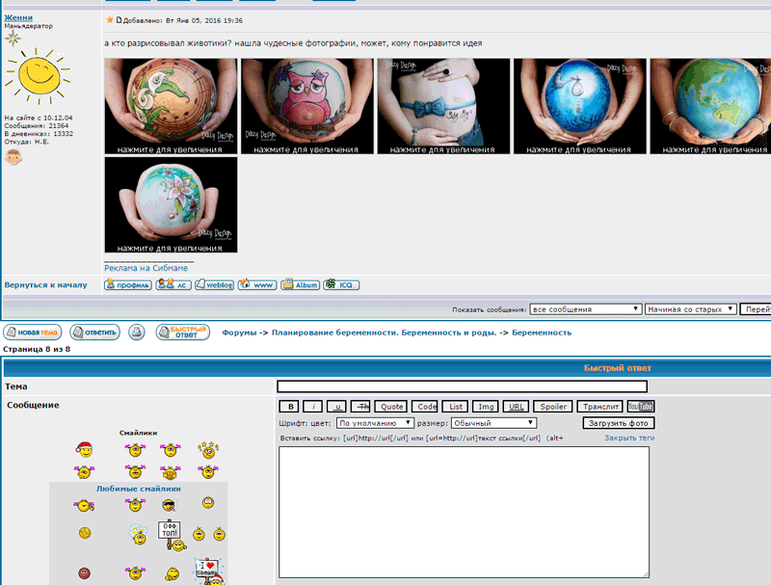Insert the "Офф топ!" sign smiley
This screenshot has width=771, height=585.
[x=172, y=535]
